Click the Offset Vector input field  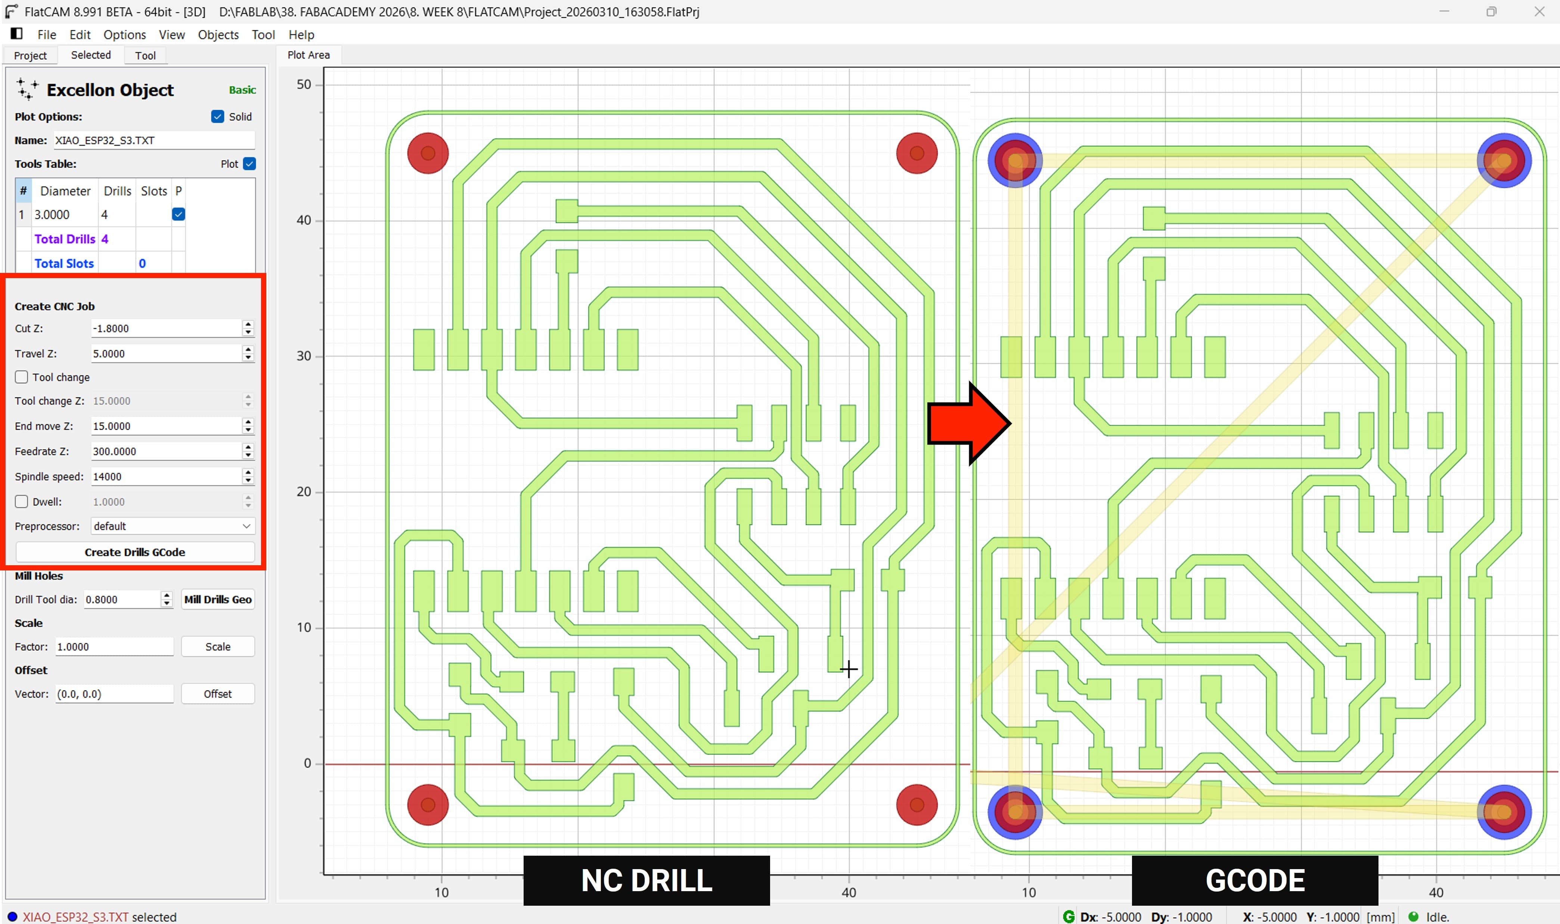click(114, 694)
